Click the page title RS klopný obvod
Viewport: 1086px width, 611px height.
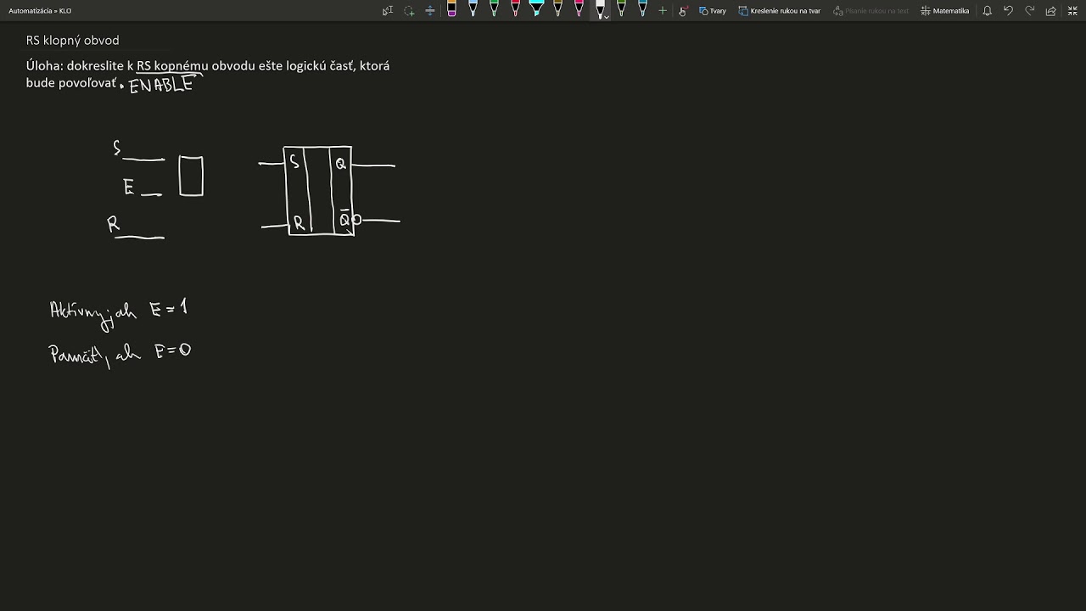pos(72,40)
